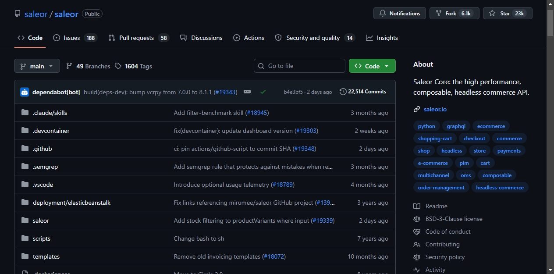
Task: Open the 49 Branches link
Action: click(88, 66)
